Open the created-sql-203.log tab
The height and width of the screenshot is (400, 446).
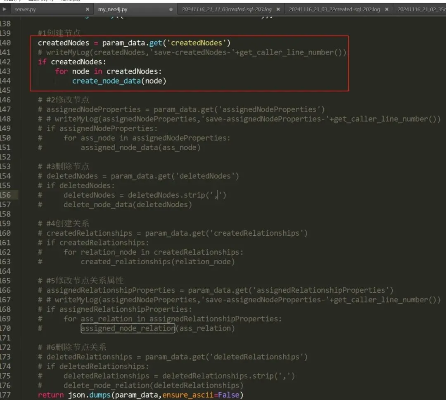(x=226, y=9)
